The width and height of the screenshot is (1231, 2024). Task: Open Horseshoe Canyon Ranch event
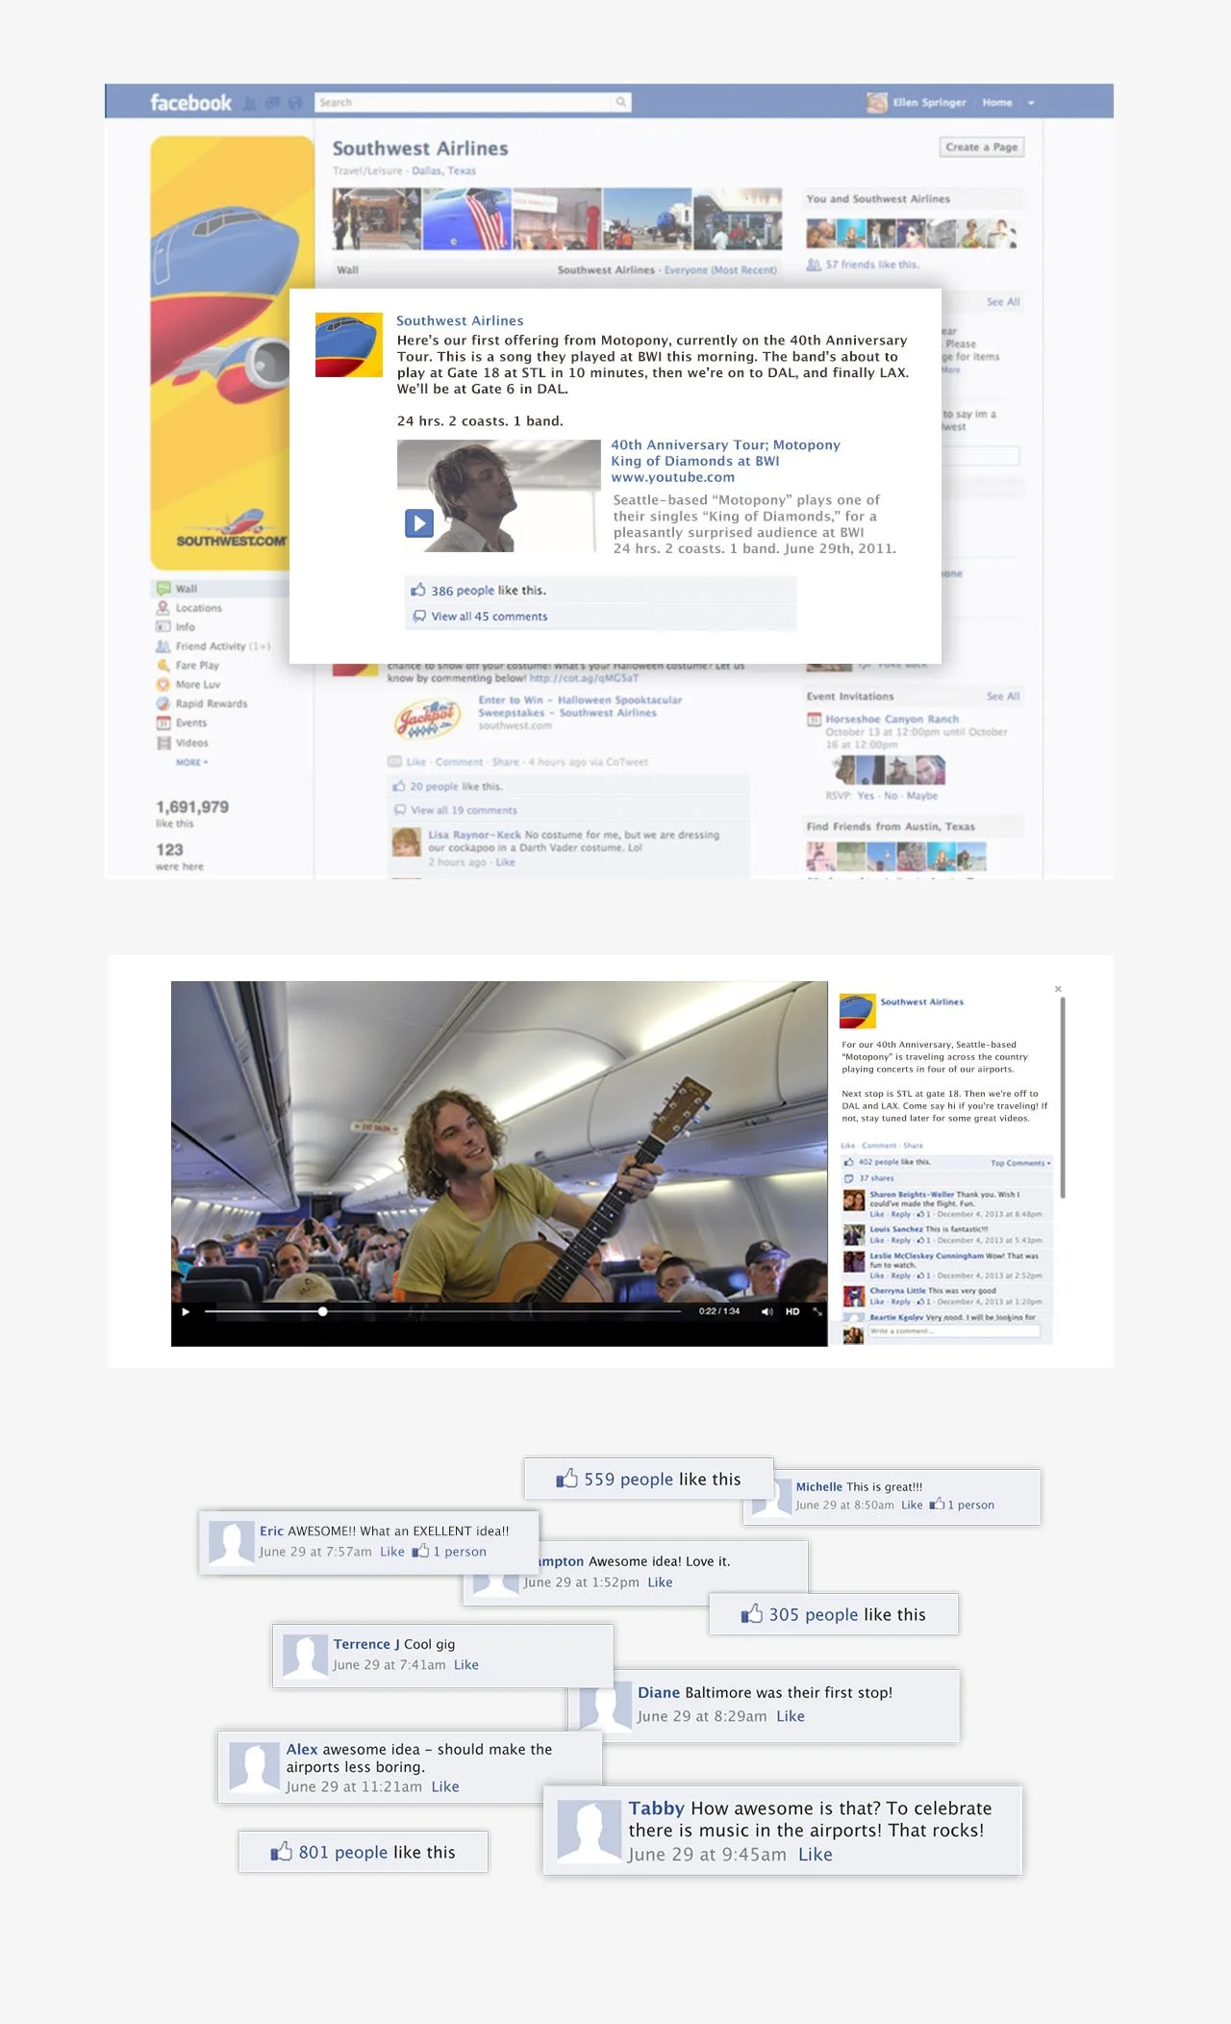[x=892, y=720]
